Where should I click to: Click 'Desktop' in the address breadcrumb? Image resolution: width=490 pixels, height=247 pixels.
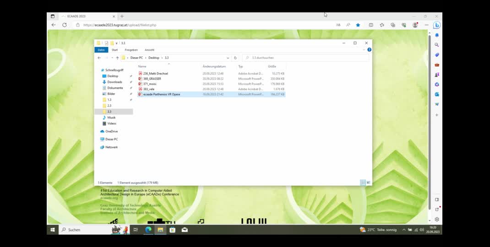[x=154, y=58]
